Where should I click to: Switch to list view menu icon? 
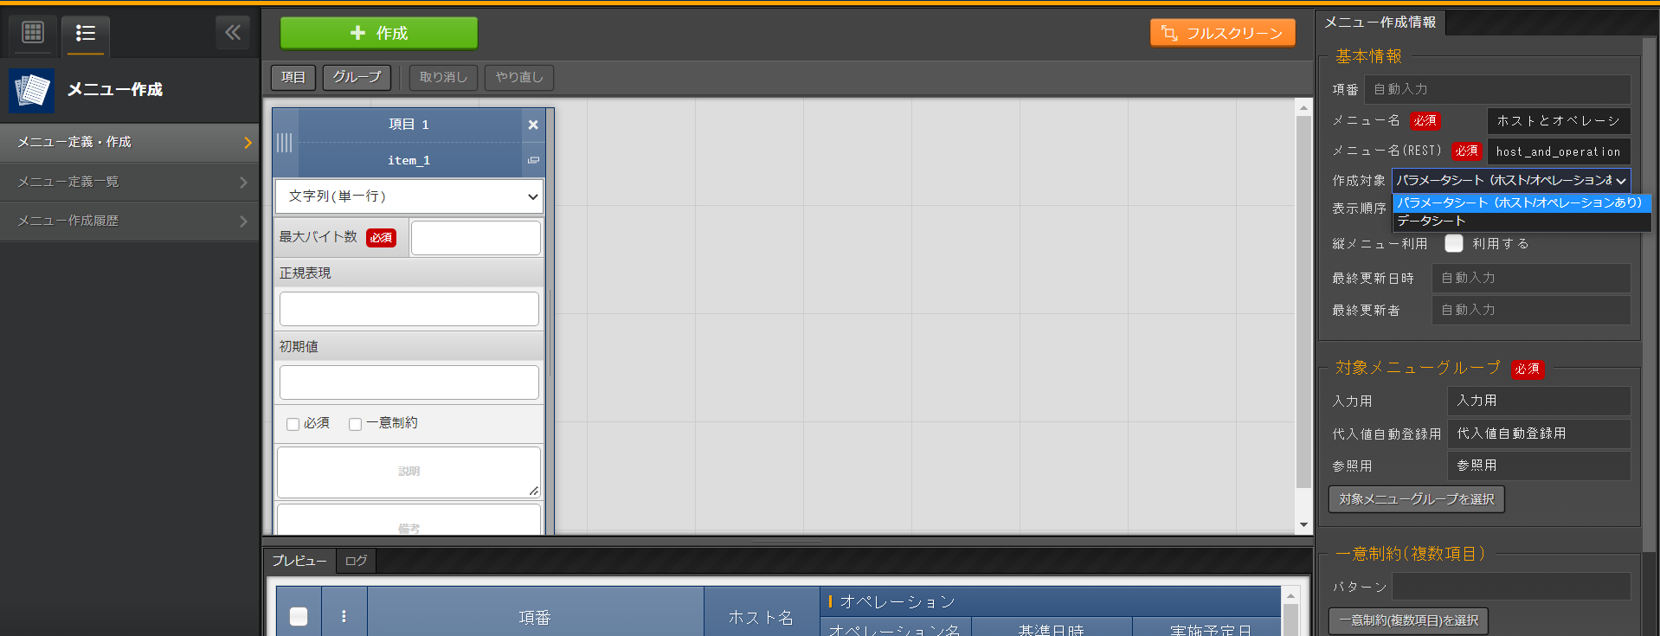pos(86,34)
